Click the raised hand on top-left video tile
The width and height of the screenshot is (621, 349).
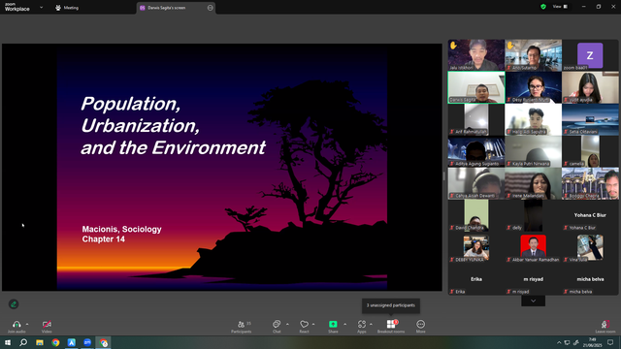click(x=453, y=46)
